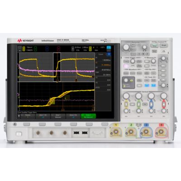Click the fourth physical softkey below screen
181x181 pixels.
(x=73, y=124)
